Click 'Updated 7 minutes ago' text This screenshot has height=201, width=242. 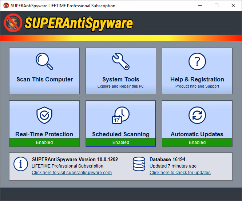point(173,166)
